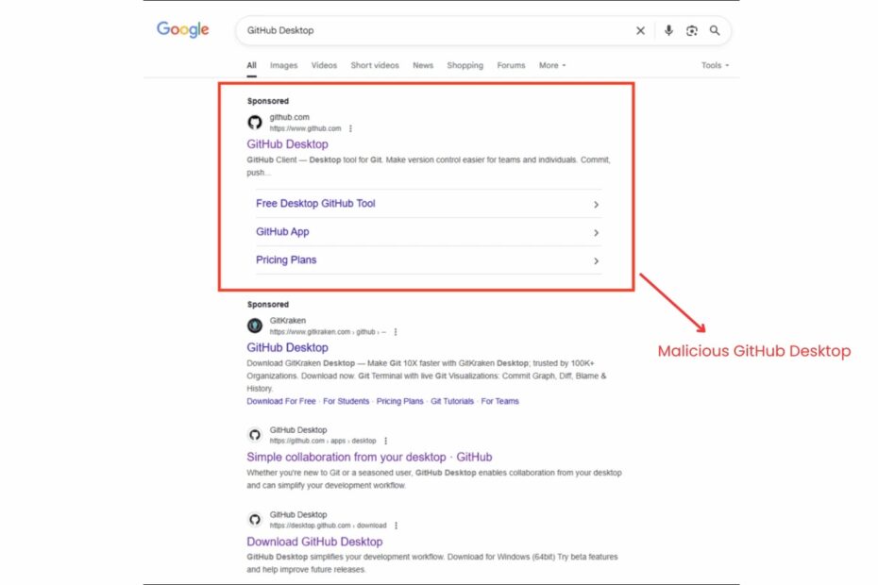The image size is (878, 585).
Task: Select the Shopping tab
Action: pyautogui.click(x=464, y=65)
